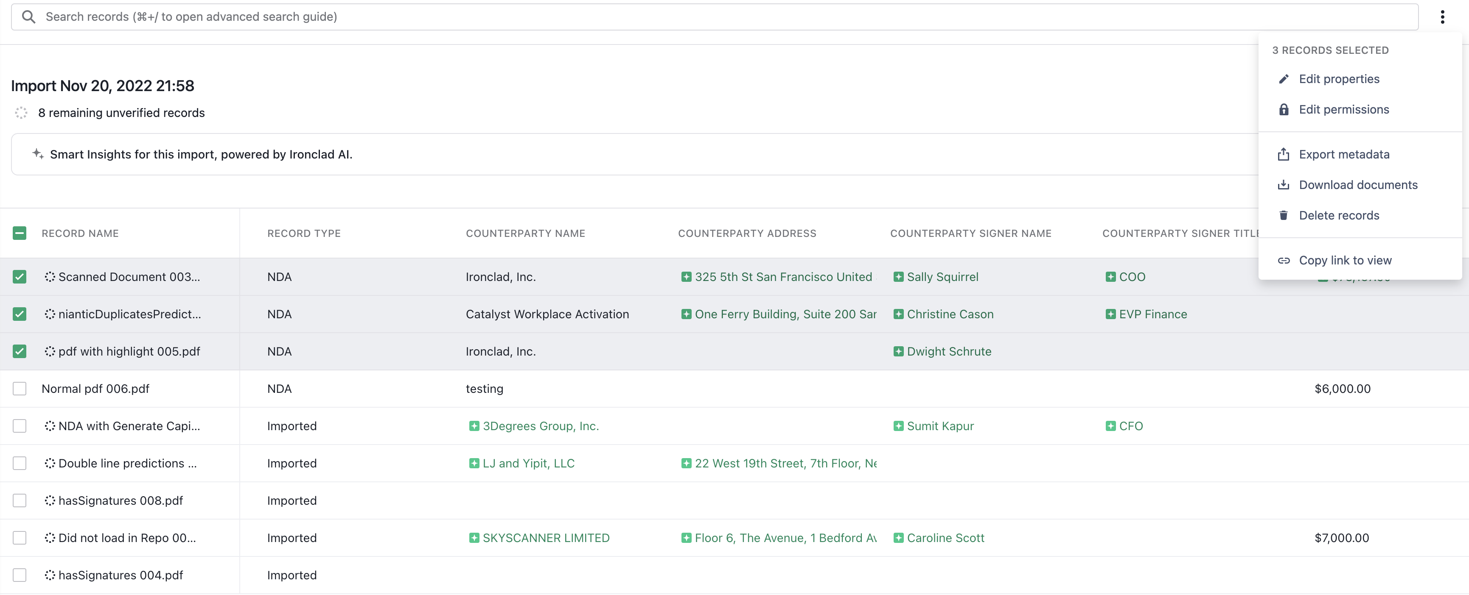The width and height of the screenshot is (1469, 595).
Task: Click the link icon beside Copy link to view
Action: pyautogui.click(x=1283, y=260)
